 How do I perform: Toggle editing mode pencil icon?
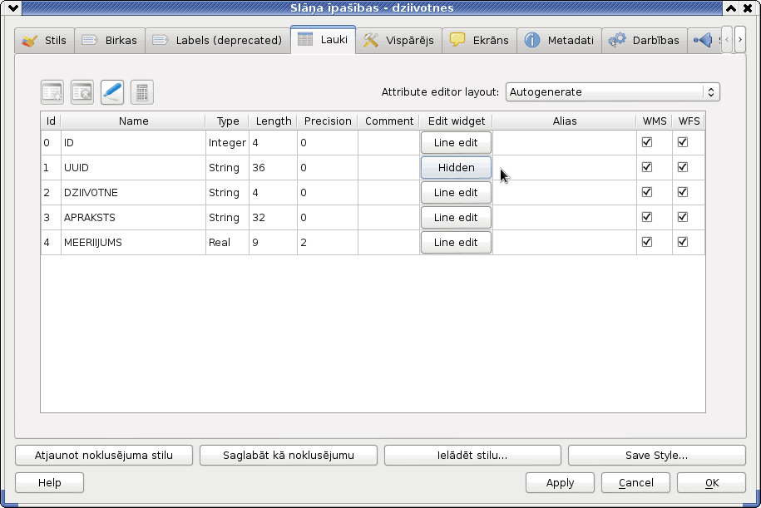pyautogui.click(x=112, y=92)
